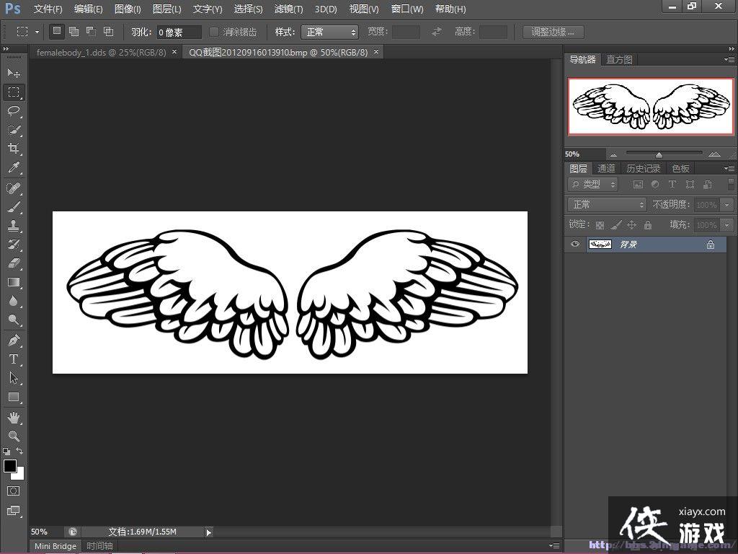
Task: Select the Move tool
Action: [14, 73]
